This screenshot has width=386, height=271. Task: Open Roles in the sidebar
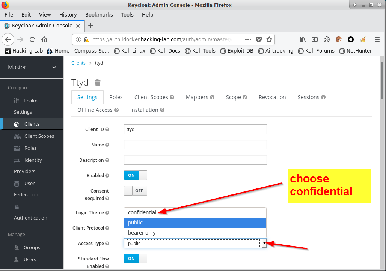click(32, 148)
